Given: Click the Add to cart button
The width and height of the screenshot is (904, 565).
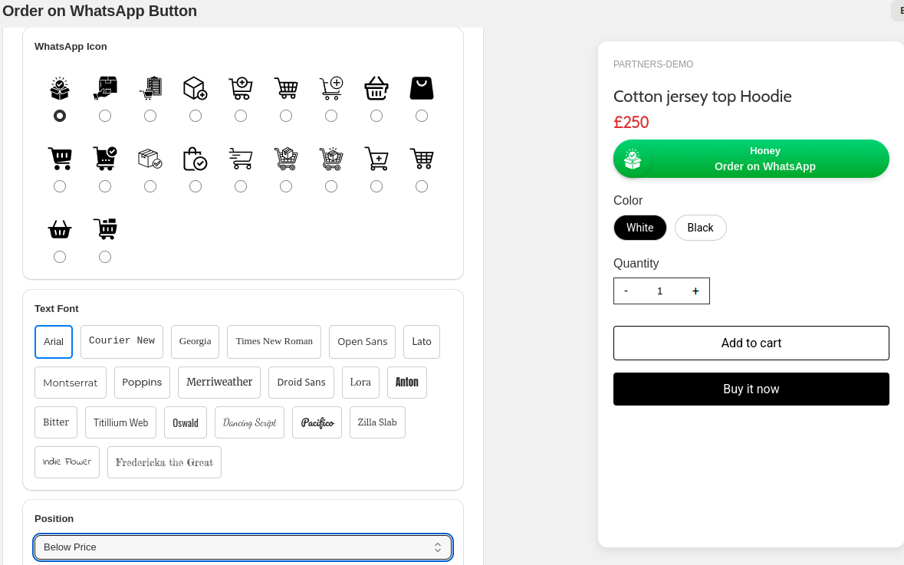Looking at the screenshot, I should [751, 343].
